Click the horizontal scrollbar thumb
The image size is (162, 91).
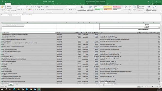point(107,85)
